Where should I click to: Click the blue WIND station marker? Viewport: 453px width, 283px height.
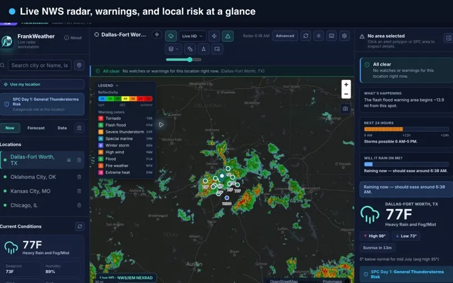coord(227,198)
